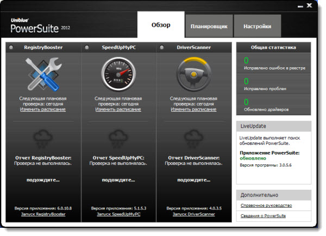Image resolution: width=326 pixels, height=236 pixels.
Task: Select the Обзор tab
Action: (x=160, y=25)
